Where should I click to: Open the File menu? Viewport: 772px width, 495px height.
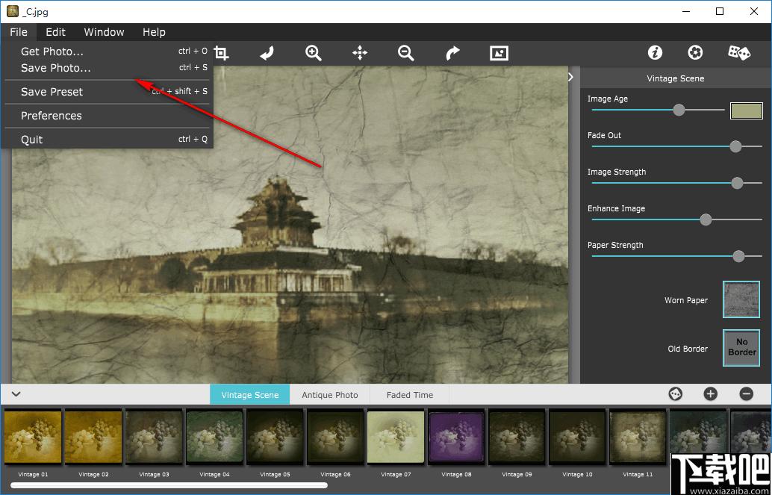click(19, 32)
